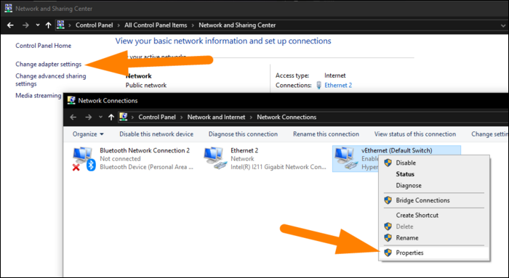Open recent locations dropdown in Network Connections

coord(100,118)
